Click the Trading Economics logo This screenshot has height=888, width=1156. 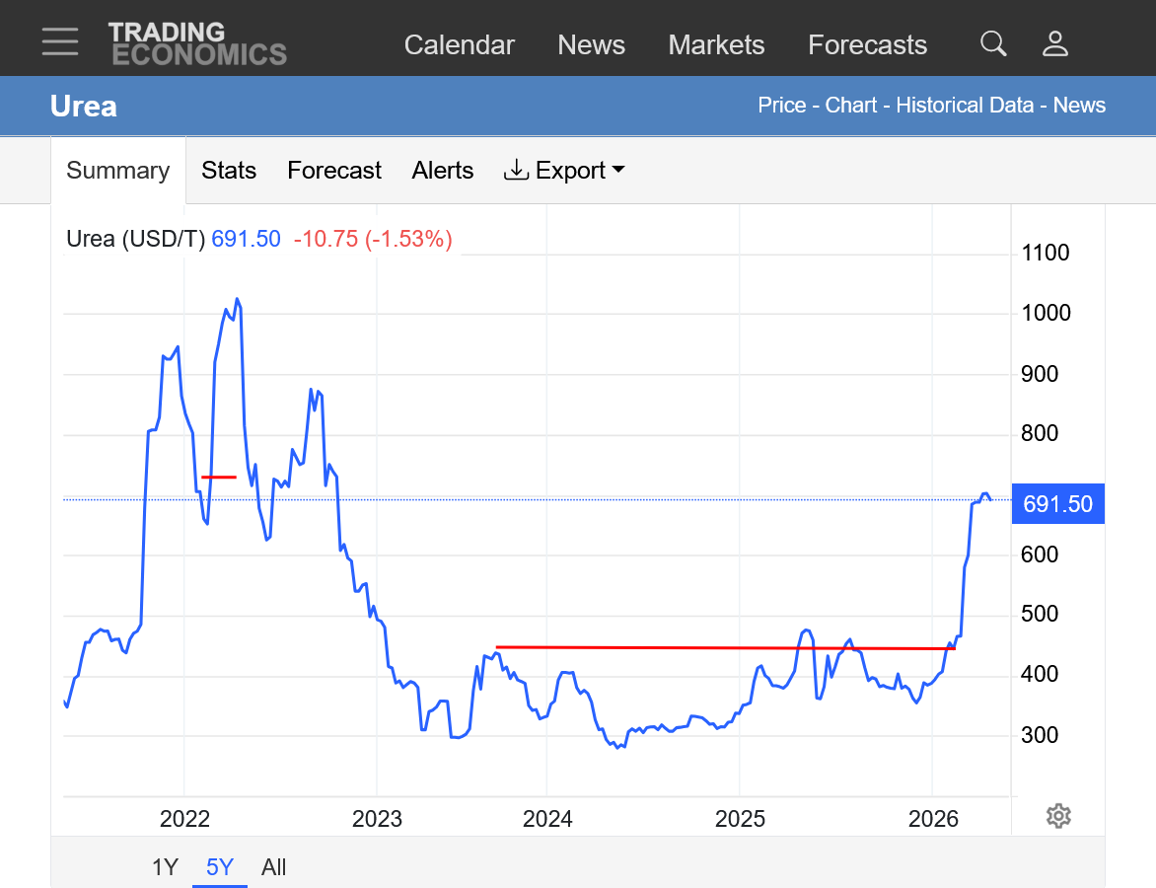tap(197, 43)
